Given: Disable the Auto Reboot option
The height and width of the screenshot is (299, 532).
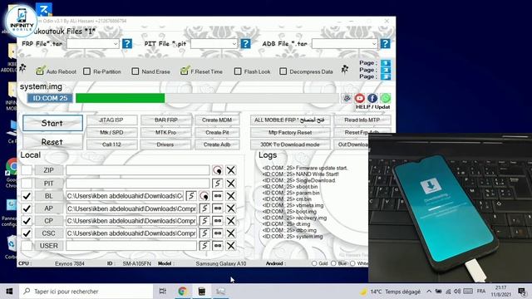Looking at the screenshot, I should [40, 71].
